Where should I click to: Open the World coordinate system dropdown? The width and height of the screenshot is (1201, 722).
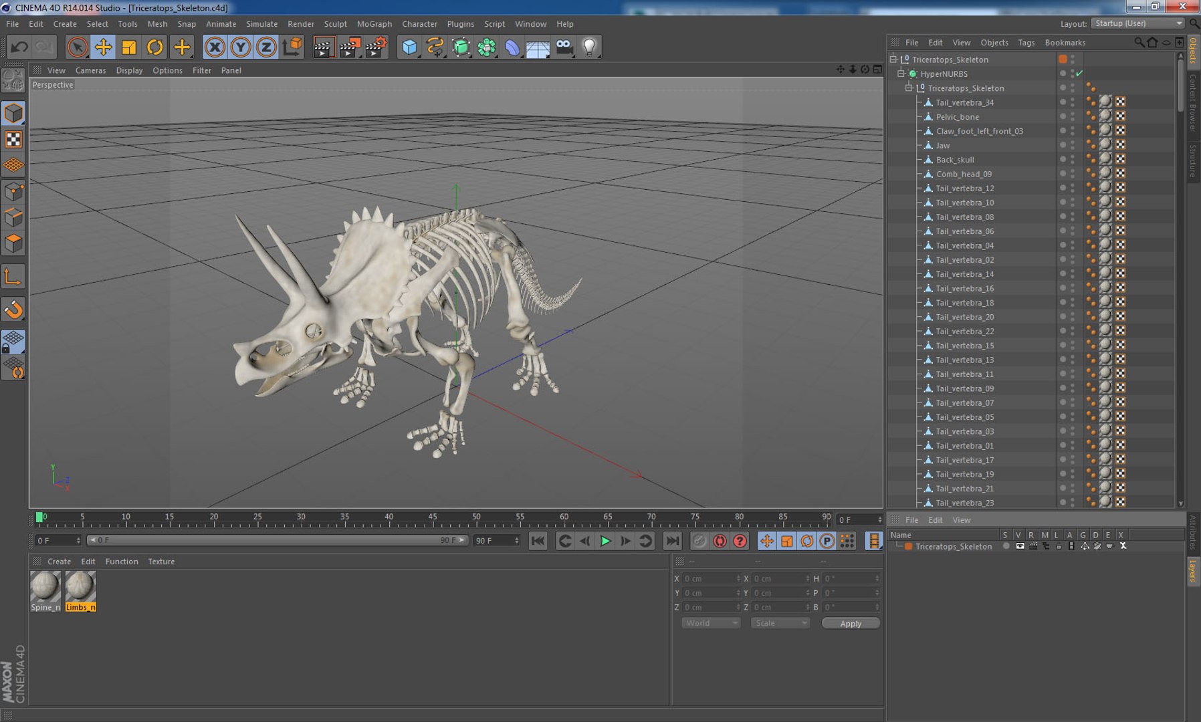click(x=711, y=623)
